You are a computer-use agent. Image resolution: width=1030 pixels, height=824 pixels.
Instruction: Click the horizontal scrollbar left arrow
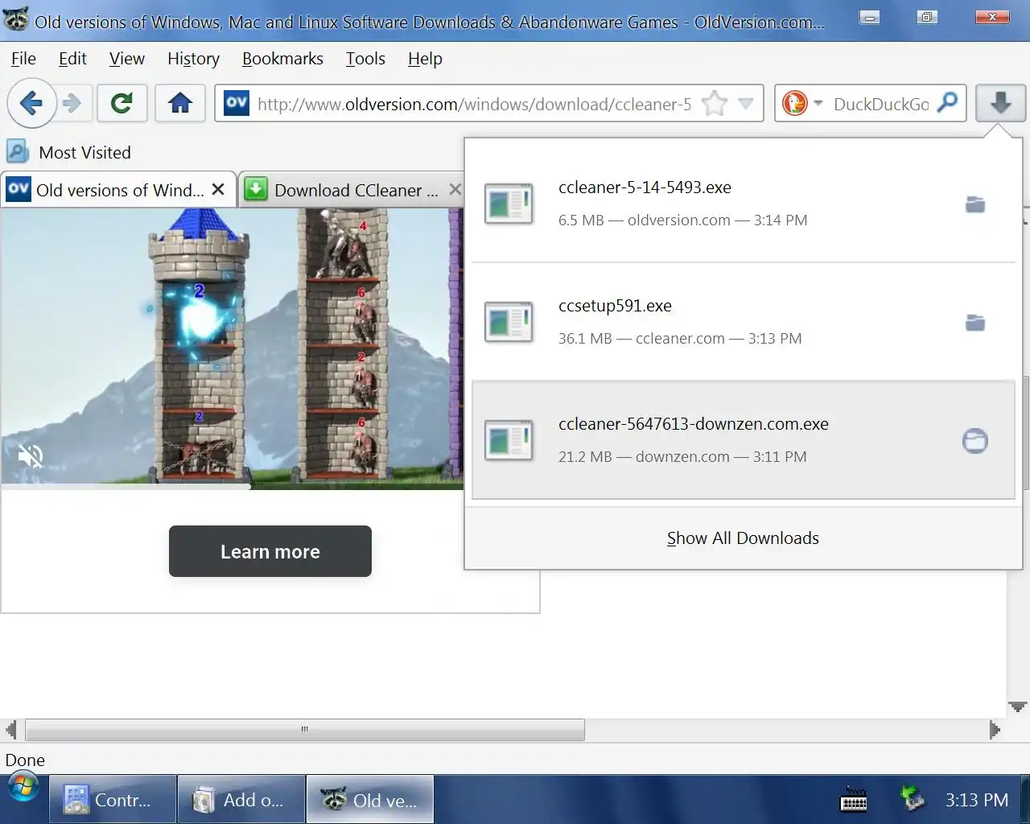(10, 730)
